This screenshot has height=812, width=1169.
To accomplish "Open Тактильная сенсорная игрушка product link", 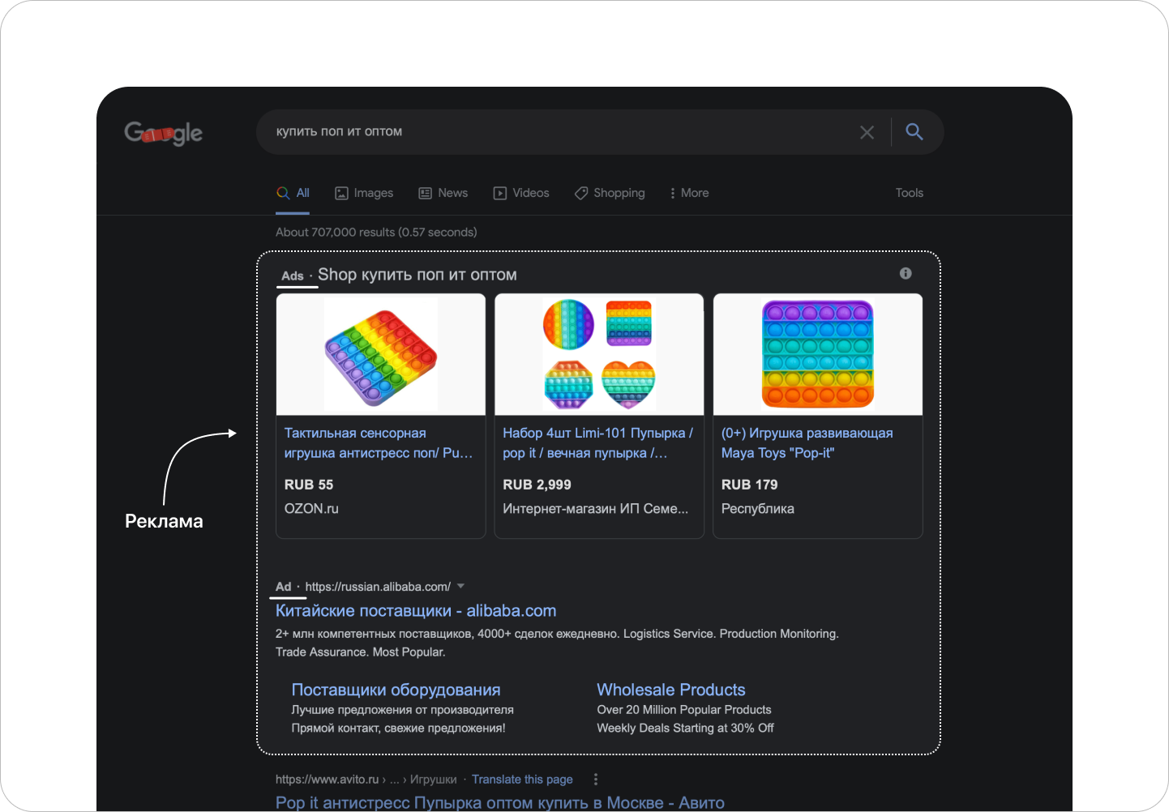I will pos(379,443).
